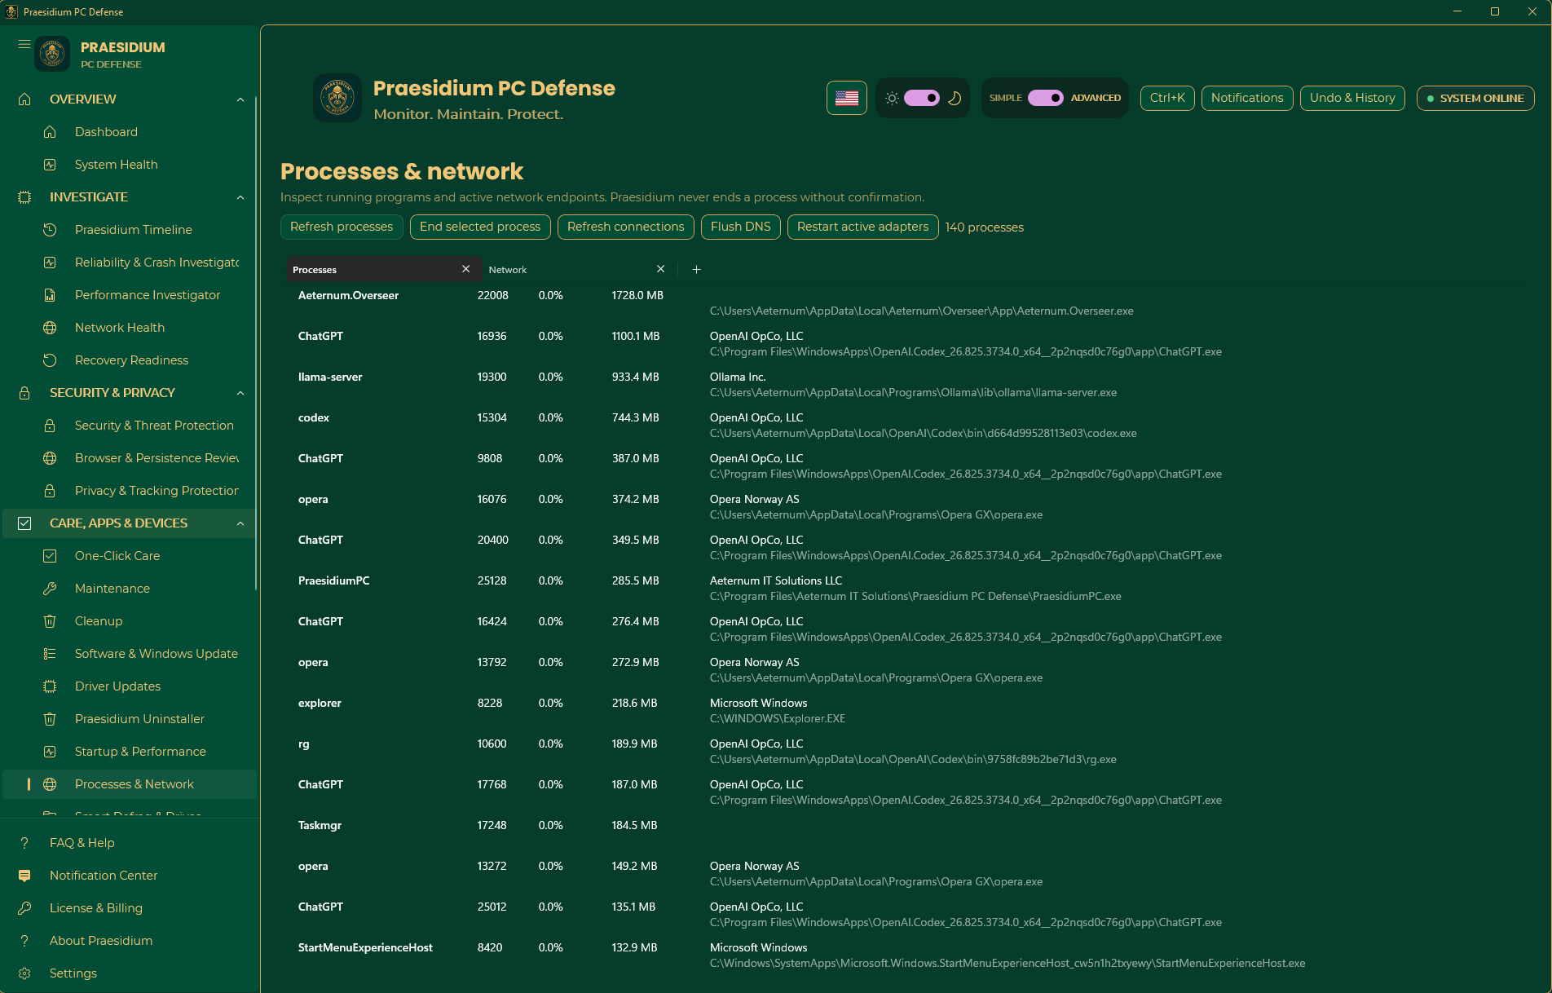Click Flush DNS button

[x=741, y=227]
